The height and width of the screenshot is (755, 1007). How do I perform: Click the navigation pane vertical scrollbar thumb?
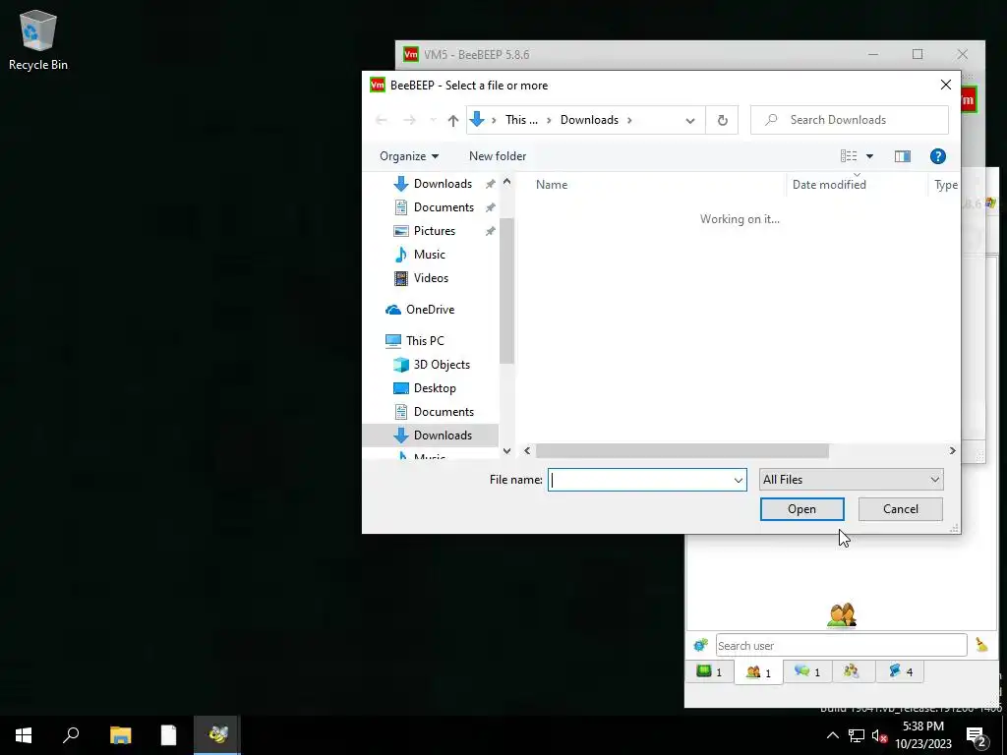(506, 291)
